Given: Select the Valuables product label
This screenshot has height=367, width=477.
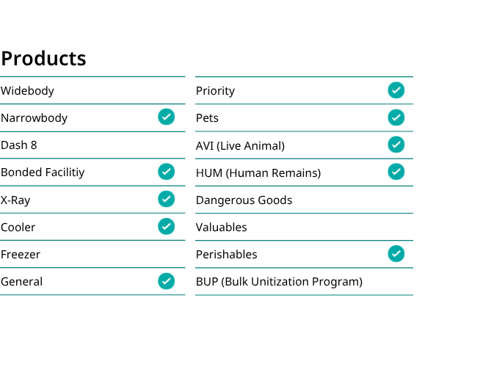Looking at the screenshot, I should pos(221,228).
